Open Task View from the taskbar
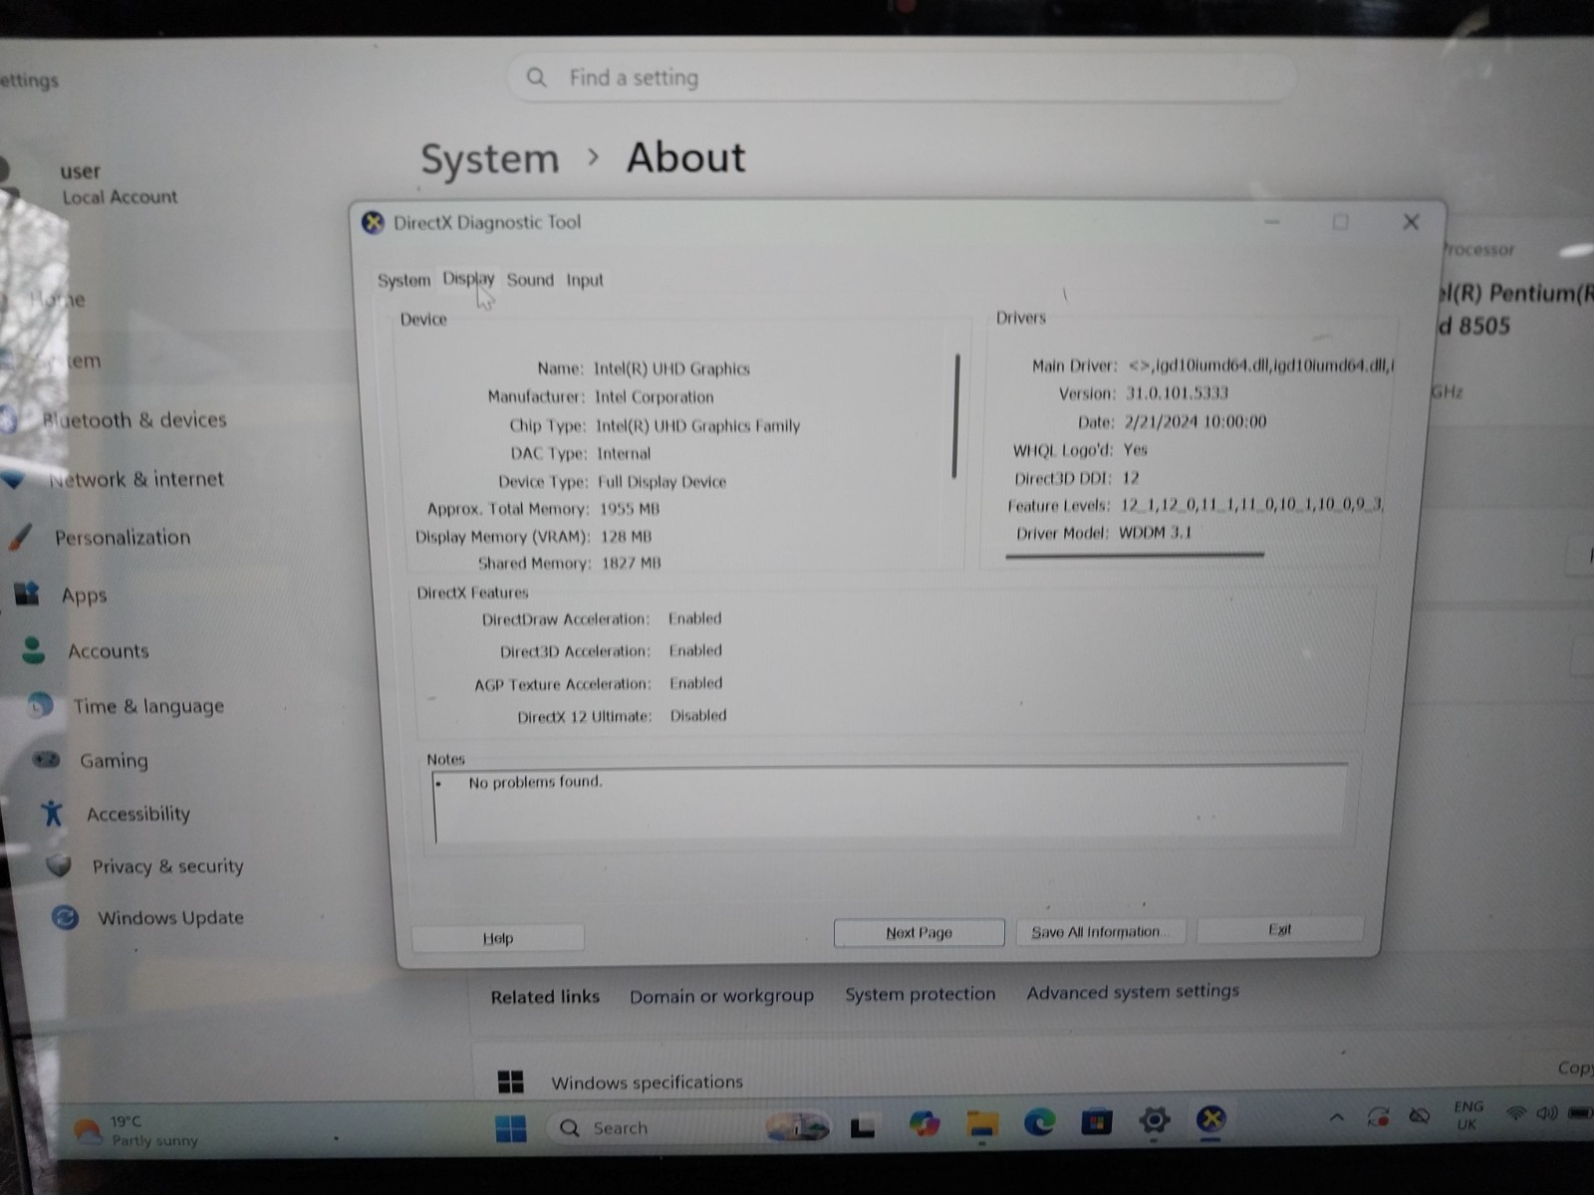The height and width of the screenshot is (1195, 1594). tap(863, 1126)
